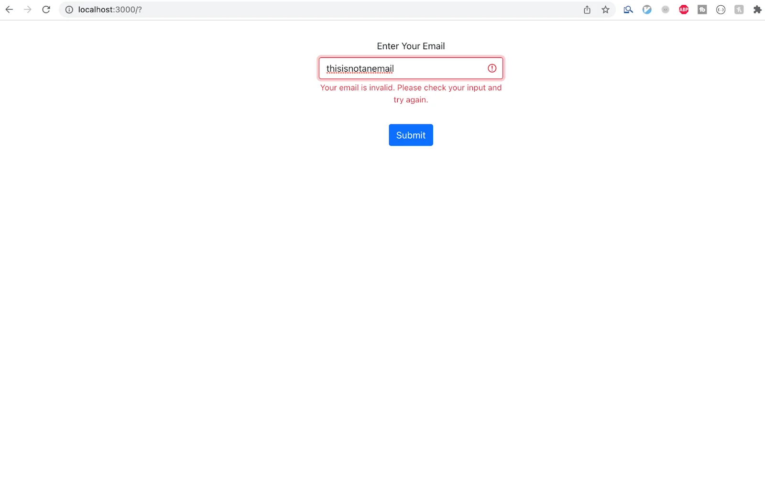Navigate back using the back arrow

coord(9,9)
